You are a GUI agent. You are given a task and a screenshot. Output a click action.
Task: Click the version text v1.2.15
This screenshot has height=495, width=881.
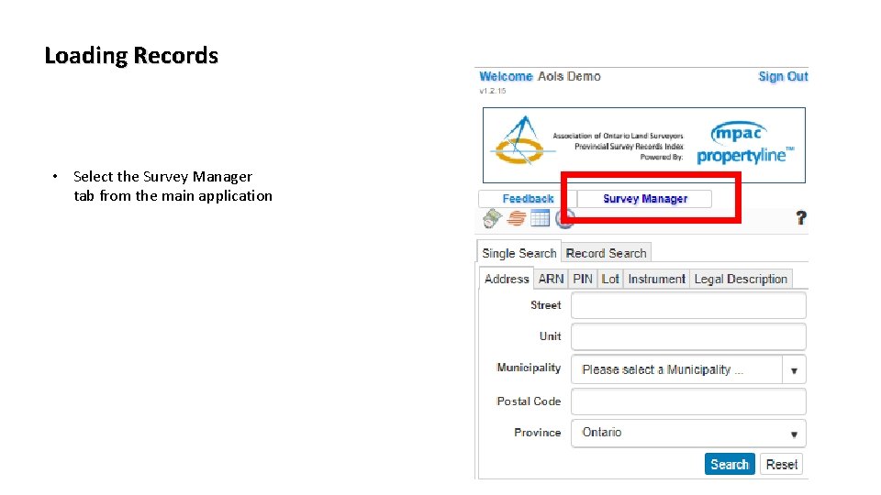pyautogui.click(x=493, y=91)
